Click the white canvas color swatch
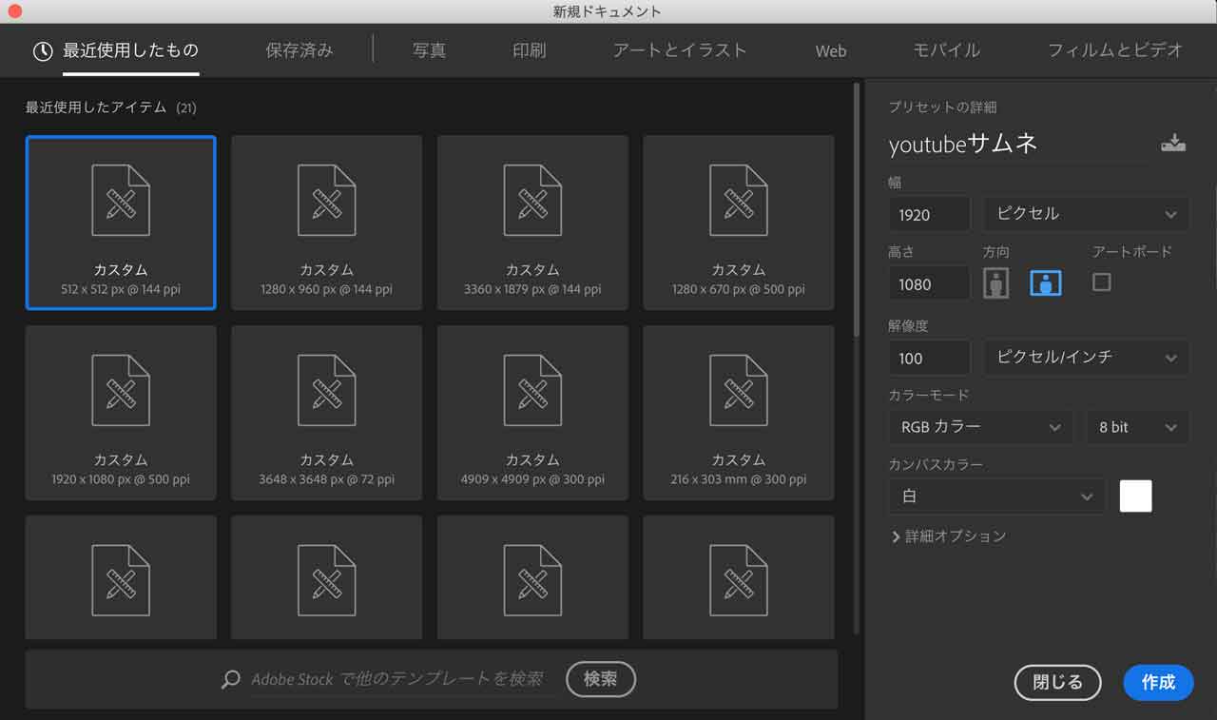Screen dimensions: 1217x720 click(1136, 496)
